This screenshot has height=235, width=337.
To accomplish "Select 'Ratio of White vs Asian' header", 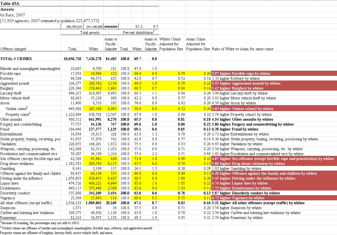I will pos(243,49).
